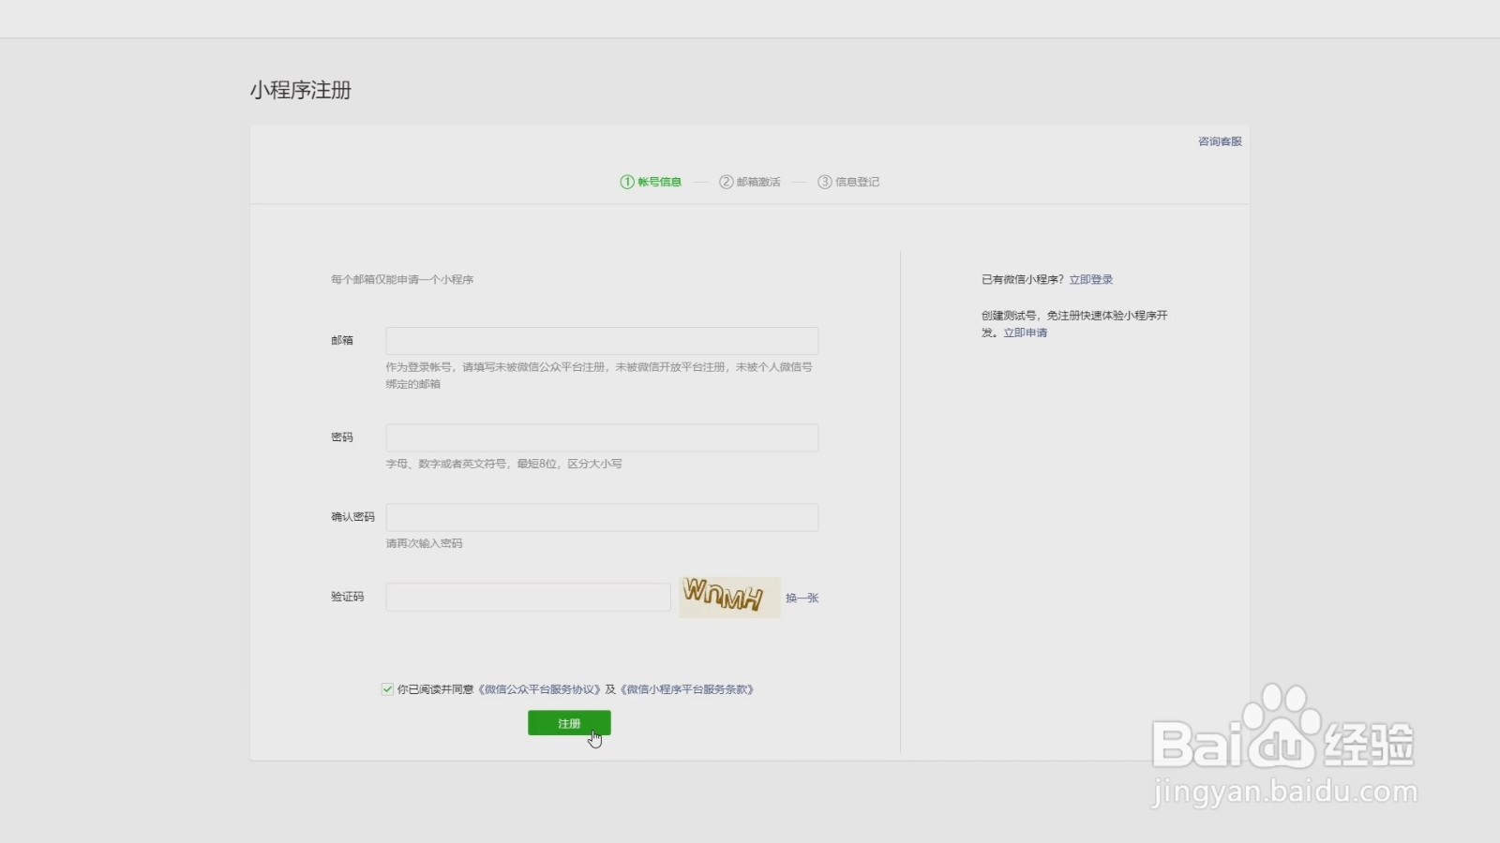Screen dimensions: 1500x843
Task: Select step 3 信息登记
Action: (x=848, y=182)
